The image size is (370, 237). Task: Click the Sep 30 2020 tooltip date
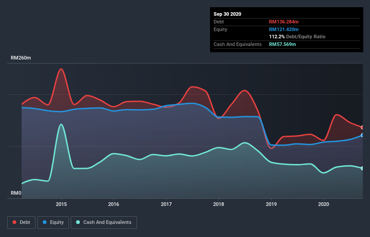point(228,14)
